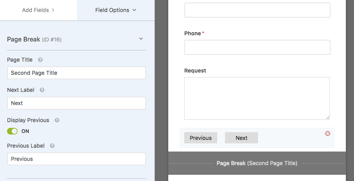The width and height of the screenshot is (354, 181).
Task: Click the Add Fields chevron arrow
Action: pos(53,10)
